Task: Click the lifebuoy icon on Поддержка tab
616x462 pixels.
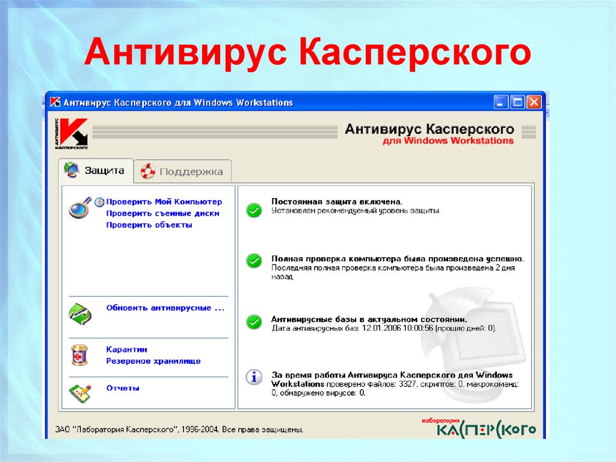Action: coord(148,171)
